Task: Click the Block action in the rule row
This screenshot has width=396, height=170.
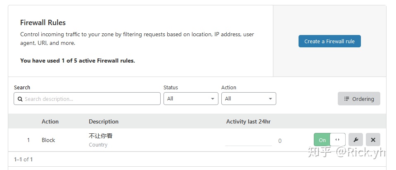Action: coord(48,140)
